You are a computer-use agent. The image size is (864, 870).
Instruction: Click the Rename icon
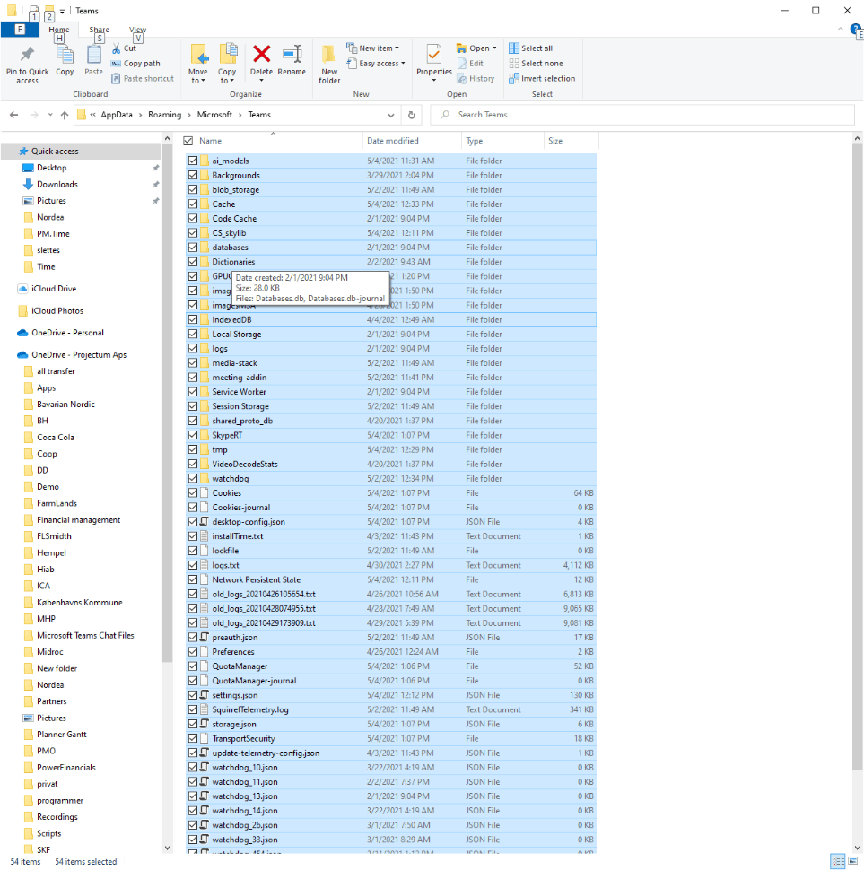(292, 54)
